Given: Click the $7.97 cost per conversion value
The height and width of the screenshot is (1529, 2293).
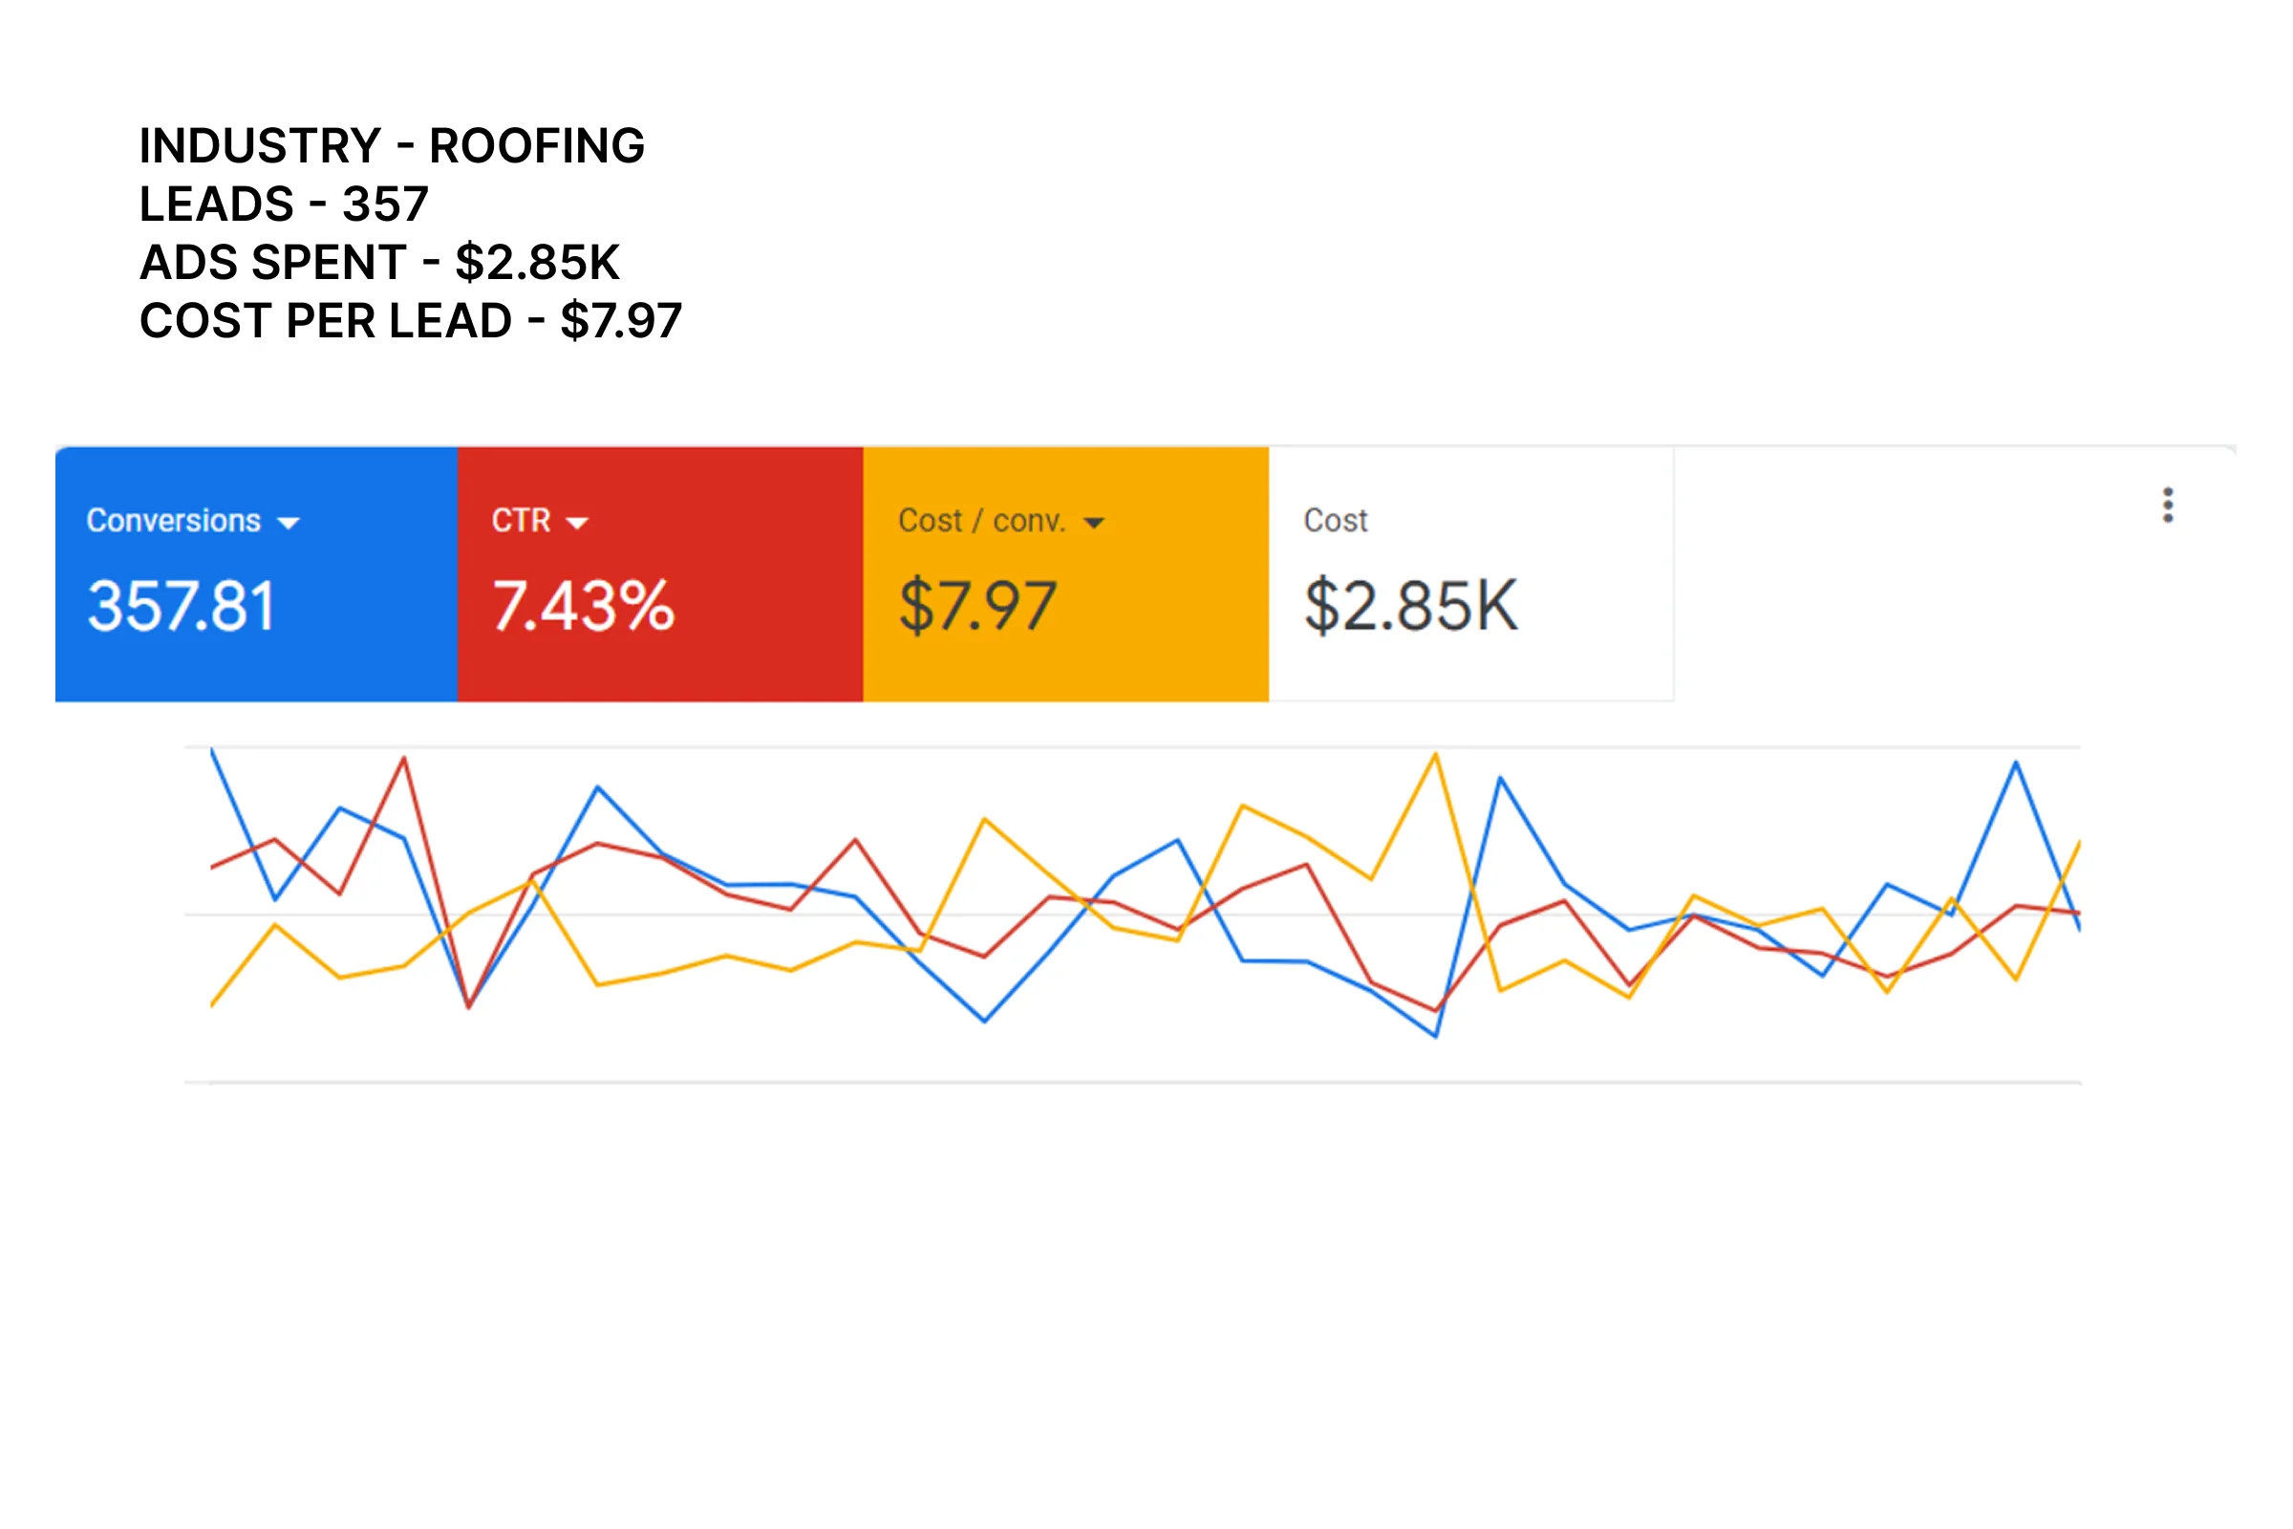Looking at the screenshot, I should [976, 606].
